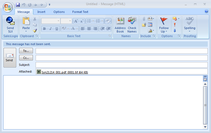This screenshot has width=211, height=133.
Task: Apply the font color button
Action: coord(73,29)
